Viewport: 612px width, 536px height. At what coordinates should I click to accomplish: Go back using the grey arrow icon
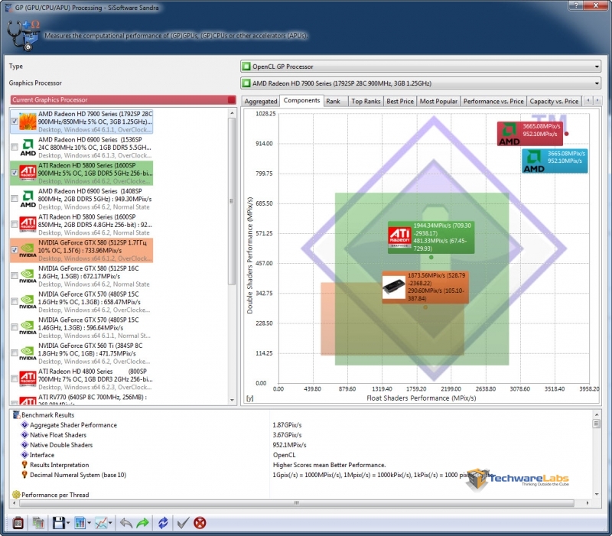point(125,523)
